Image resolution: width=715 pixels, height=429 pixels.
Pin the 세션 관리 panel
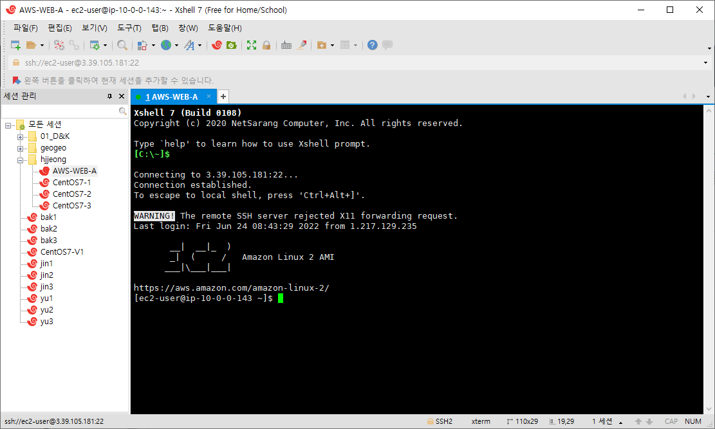pyautogui.click(x=109, y=96)
